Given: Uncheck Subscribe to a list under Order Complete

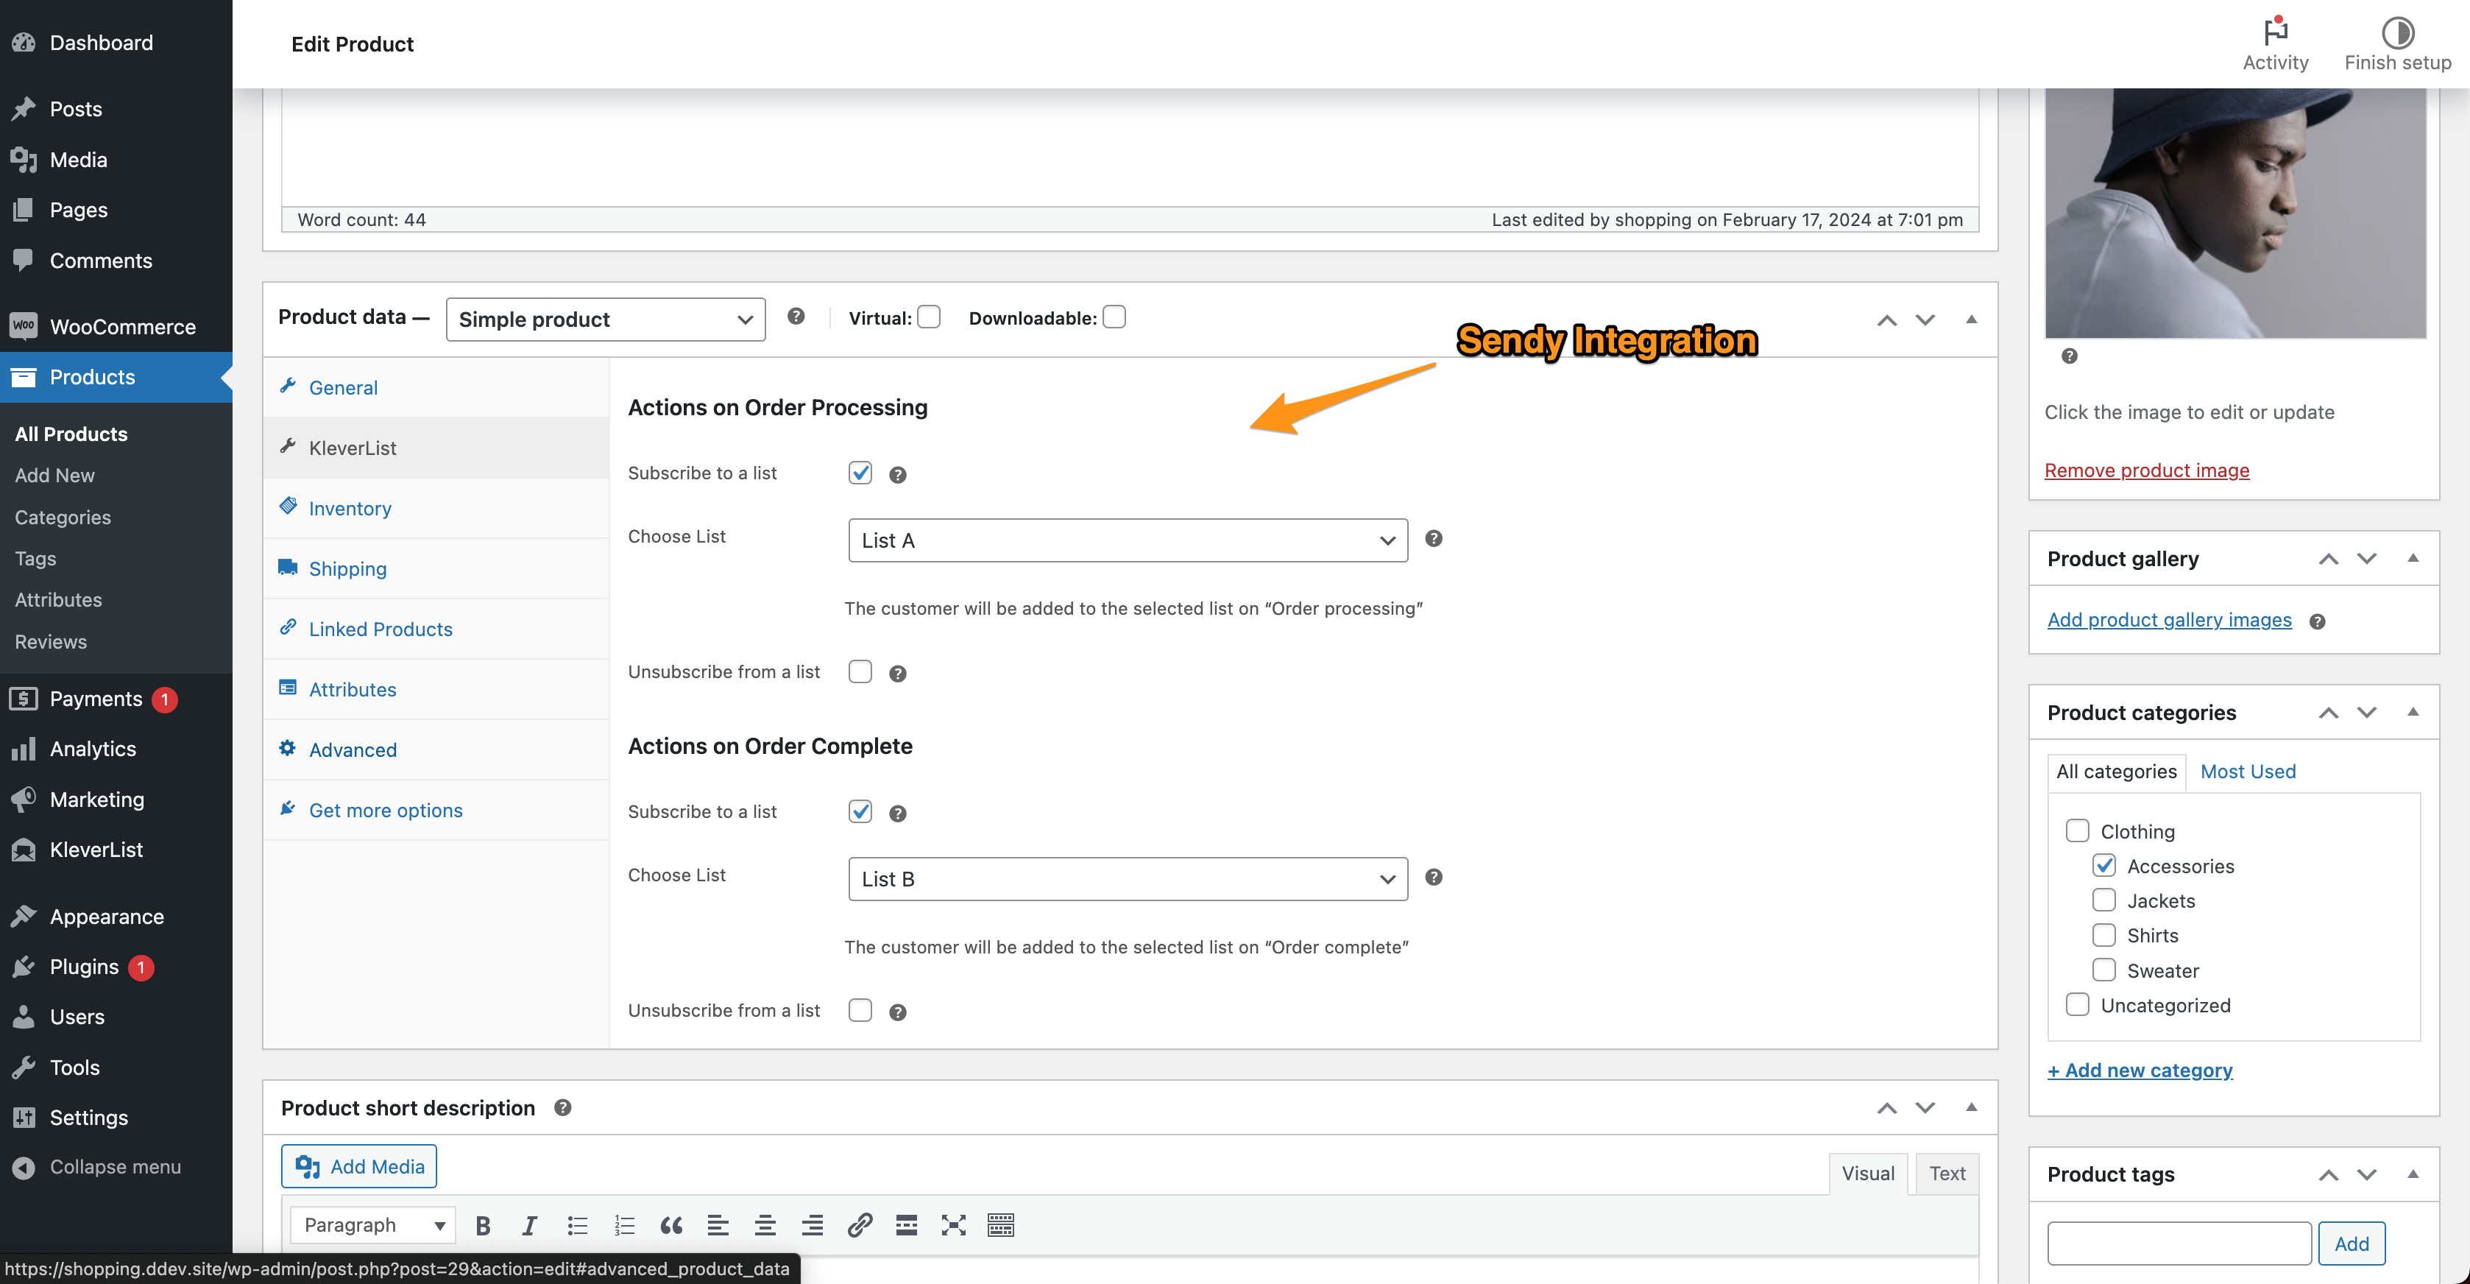Looking at the screenshot, I should [x=860, y=811].
